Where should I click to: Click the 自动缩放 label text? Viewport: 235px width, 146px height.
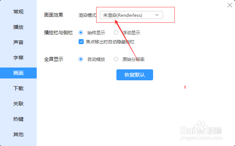coord(96,59)
